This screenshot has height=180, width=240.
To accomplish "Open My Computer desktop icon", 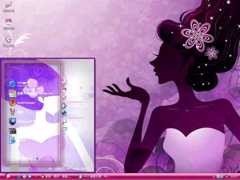I will click(9, 24).
